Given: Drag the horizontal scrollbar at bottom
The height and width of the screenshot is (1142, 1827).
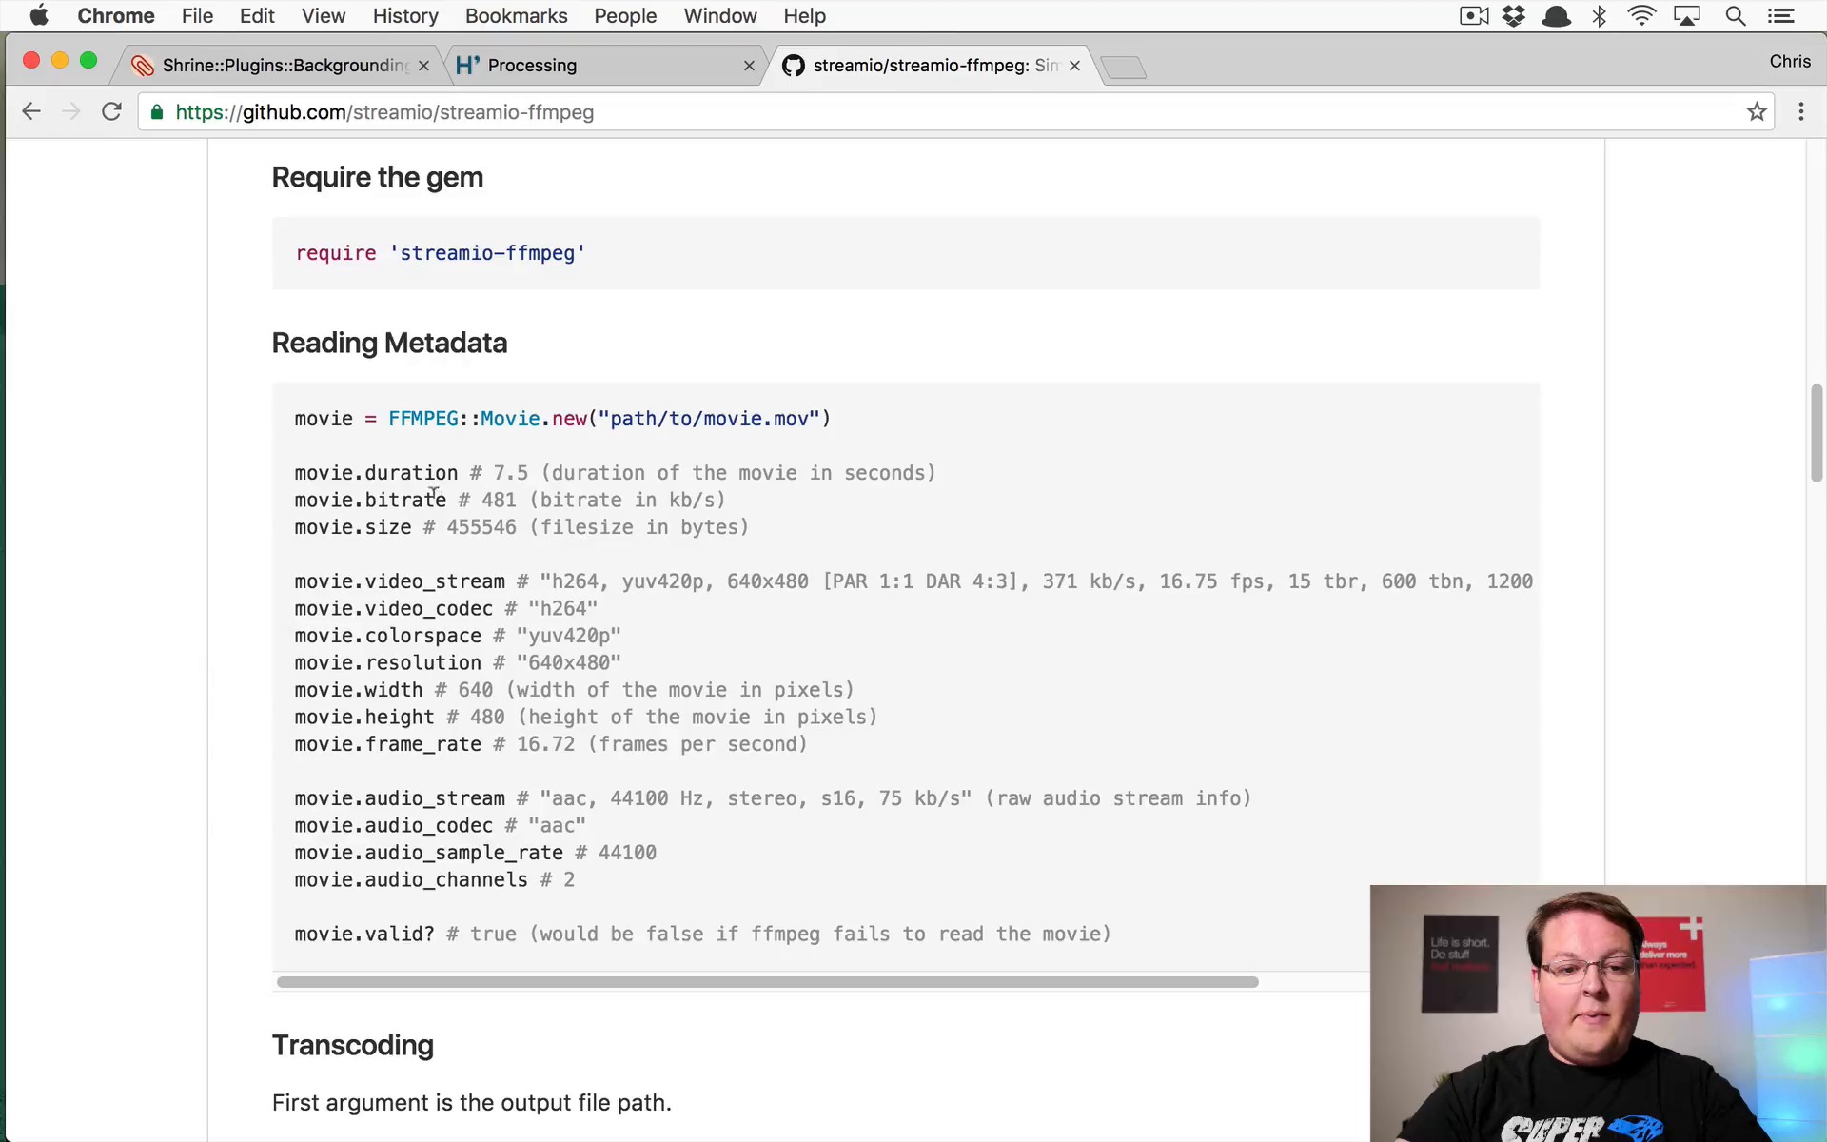Looking at the screenshot, I should tap(767, 981).
